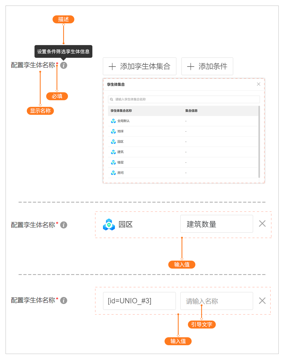Select the 楼层 twin set icon
The image size is (284, 359).
(x=113, y=162)
